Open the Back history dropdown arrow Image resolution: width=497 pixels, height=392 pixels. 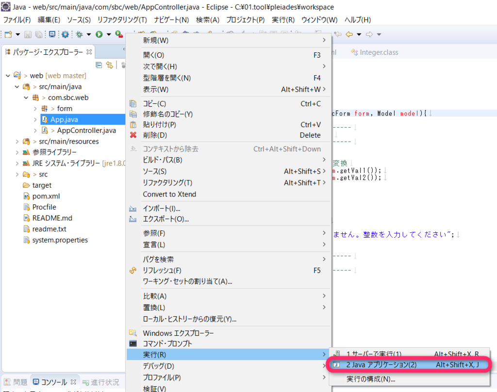(x=359, y=34)
